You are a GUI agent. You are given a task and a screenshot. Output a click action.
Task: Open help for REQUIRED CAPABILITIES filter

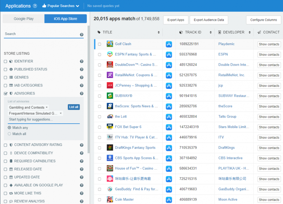(x=82, y=161)
